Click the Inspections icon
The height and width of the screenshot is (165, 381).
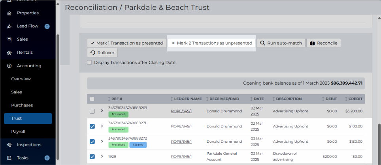pos(9,145)
